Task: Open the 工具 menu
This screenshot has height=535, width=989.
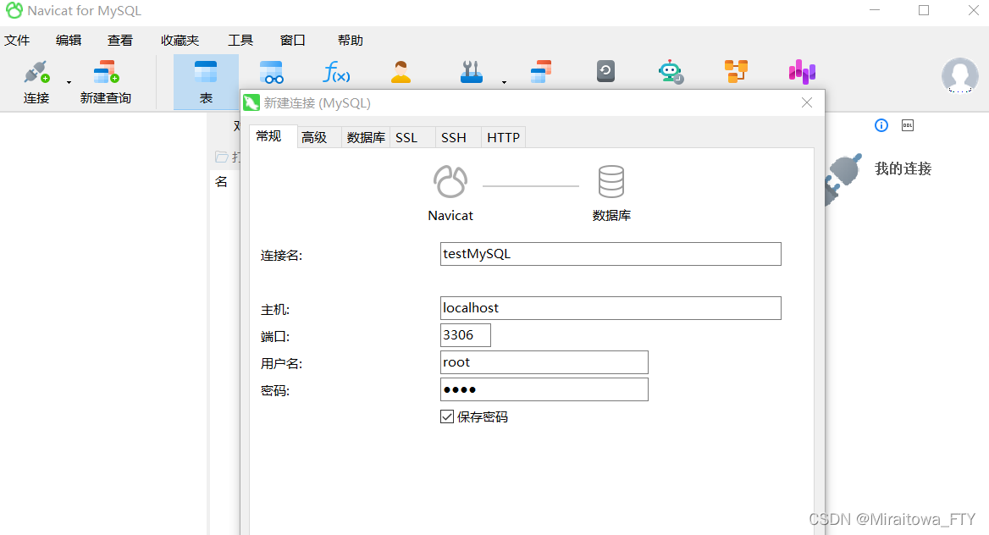Action: (240, 39)
